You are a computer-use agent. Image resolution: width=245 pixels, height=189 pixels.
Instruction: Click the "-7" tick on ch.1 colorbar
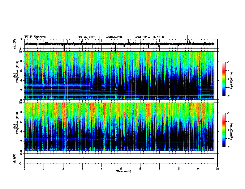228,96
